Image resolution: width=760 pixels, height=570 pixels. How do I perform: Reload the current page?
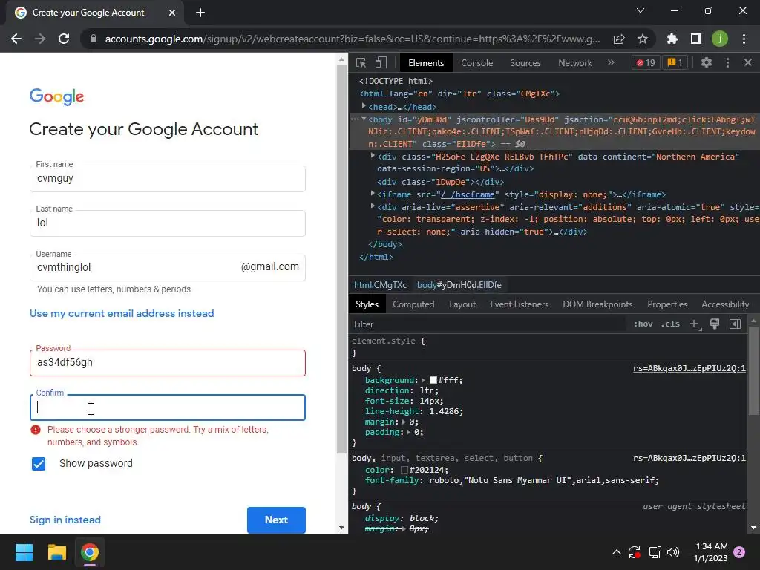pyautogui.click(x=64, y=39)
